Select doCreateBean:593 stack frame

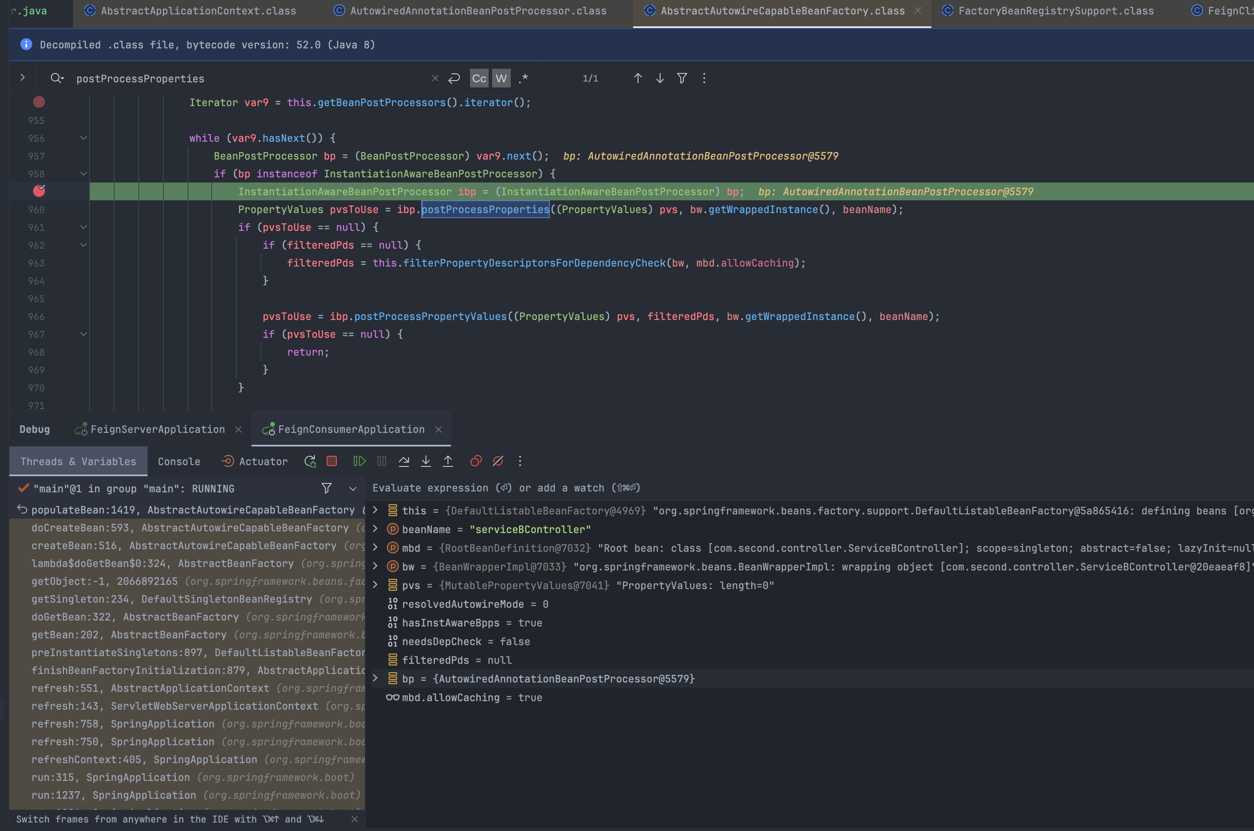[188, 528]
